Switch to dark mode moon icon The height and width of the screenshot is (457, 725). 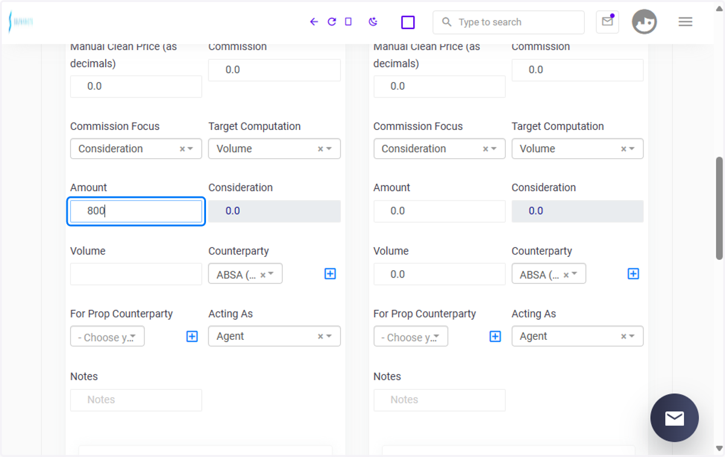pos(373,22)
